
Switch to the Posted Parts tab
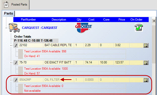[15, 5]
